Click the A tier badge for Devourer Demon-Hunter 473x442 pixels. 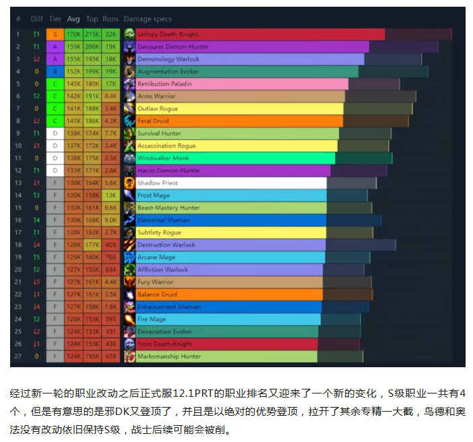[x=55, y=46]
